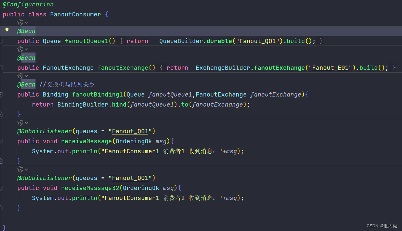The image size is (402, 231).
Task: Click the fanoutBinding1 method name
Action: pos(97,94)
